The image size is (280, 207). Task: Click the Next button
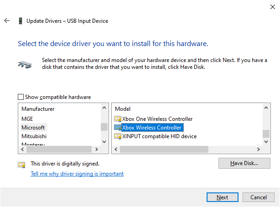223,197
